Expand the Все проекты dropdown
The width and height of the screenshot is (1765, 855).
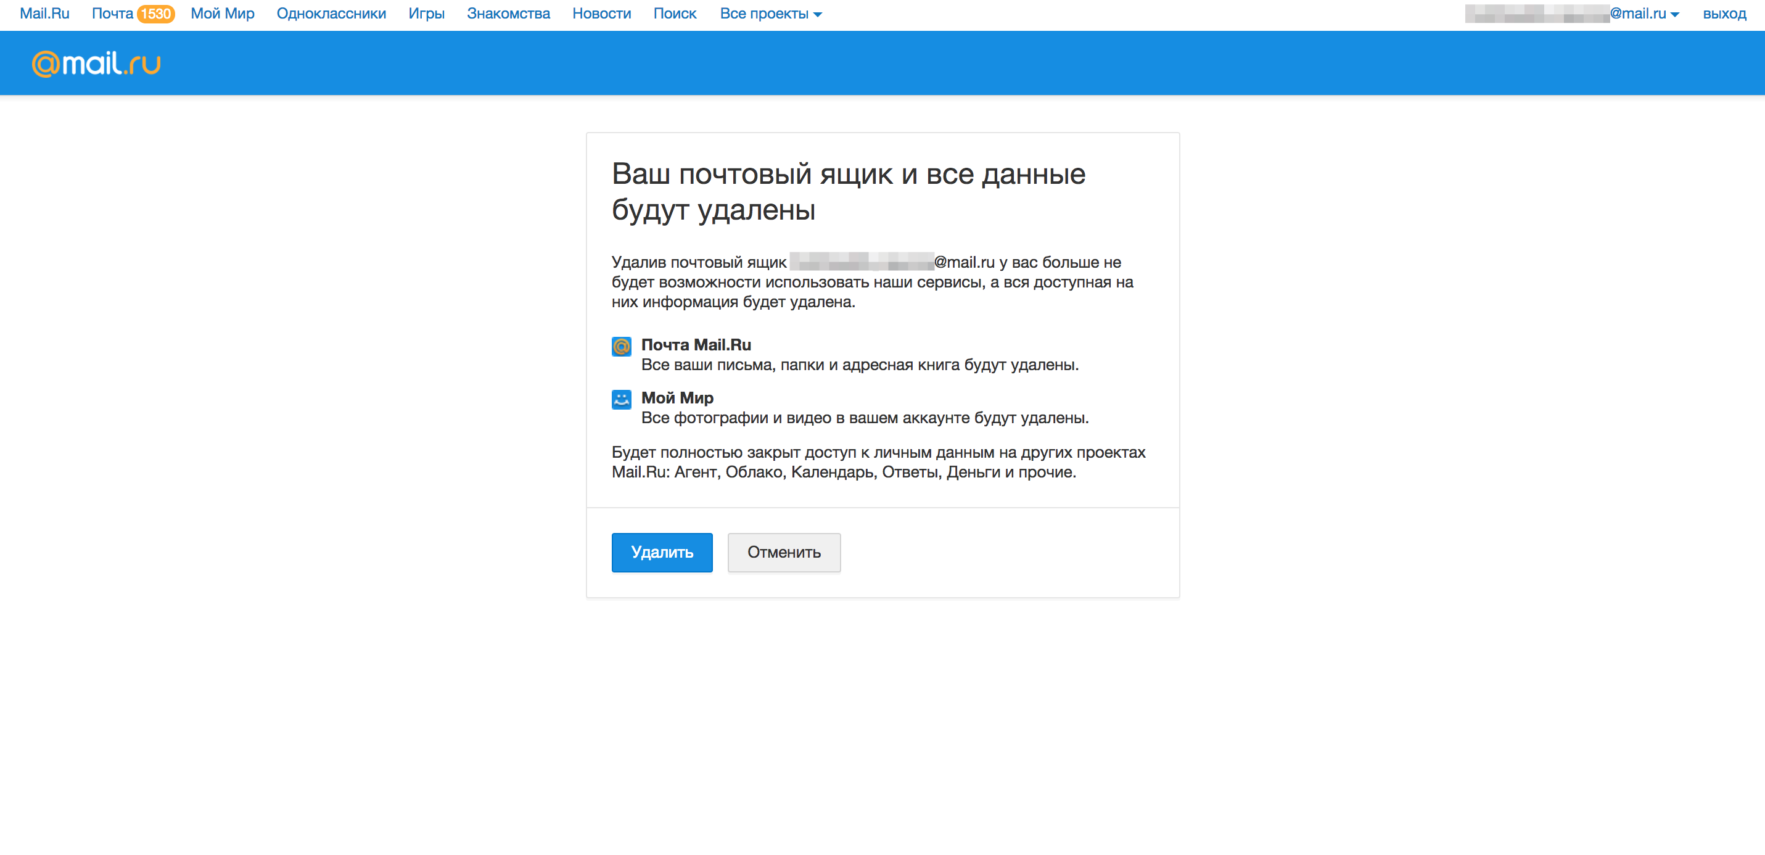pyautogui.click(x=770, y=14)
